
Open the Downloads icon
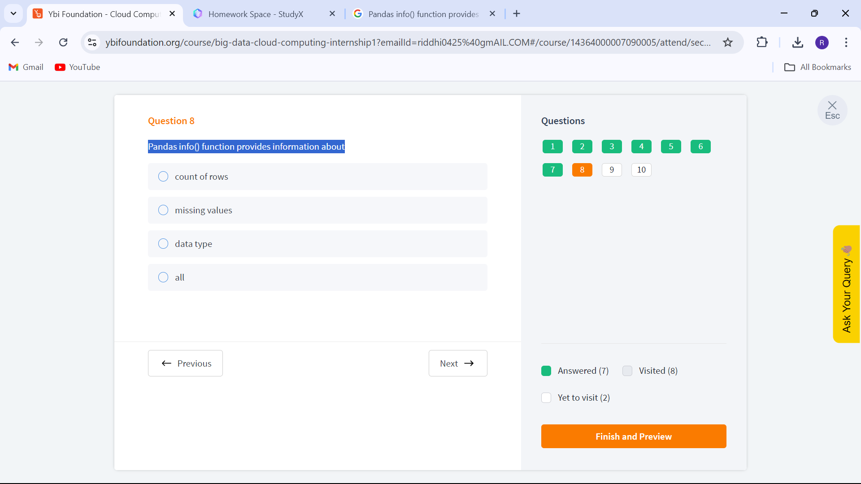tap(797, 42)
